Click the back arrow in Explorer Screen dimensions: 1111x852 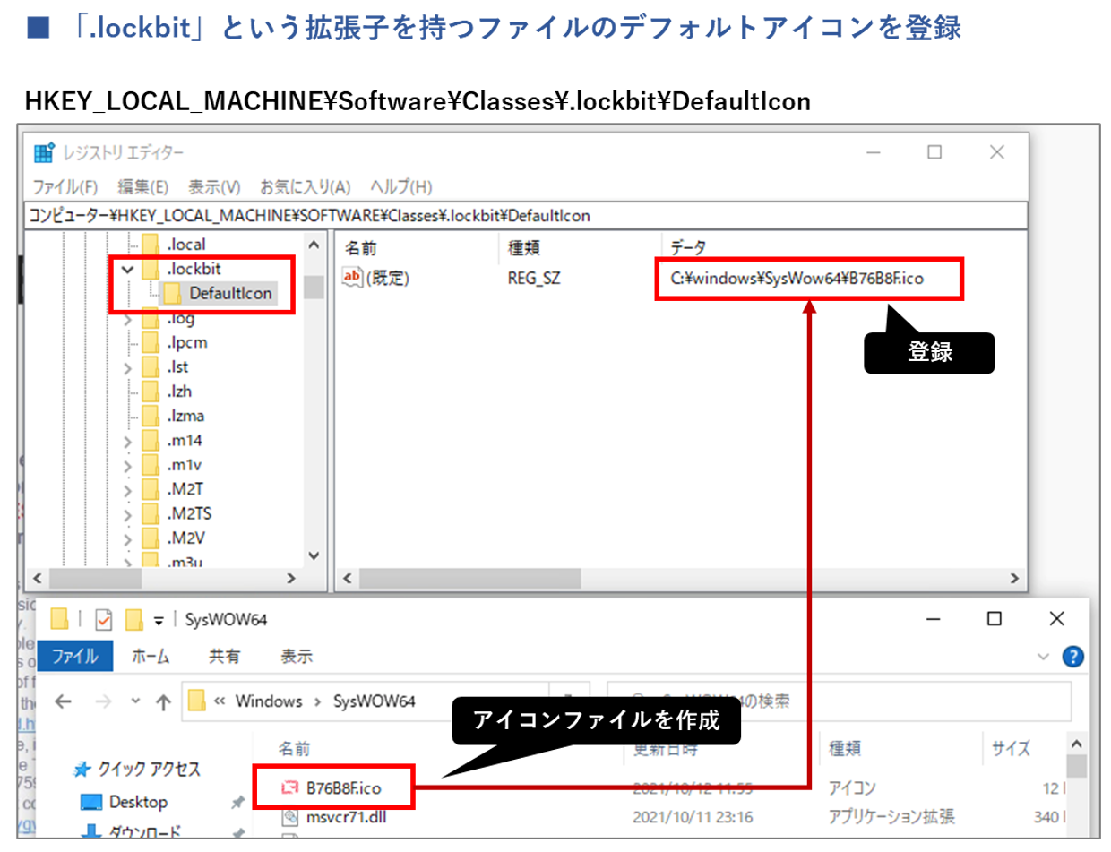64,701
